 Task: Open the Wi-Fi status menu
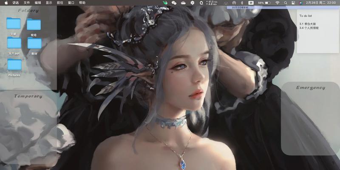(x=278, y=3)
